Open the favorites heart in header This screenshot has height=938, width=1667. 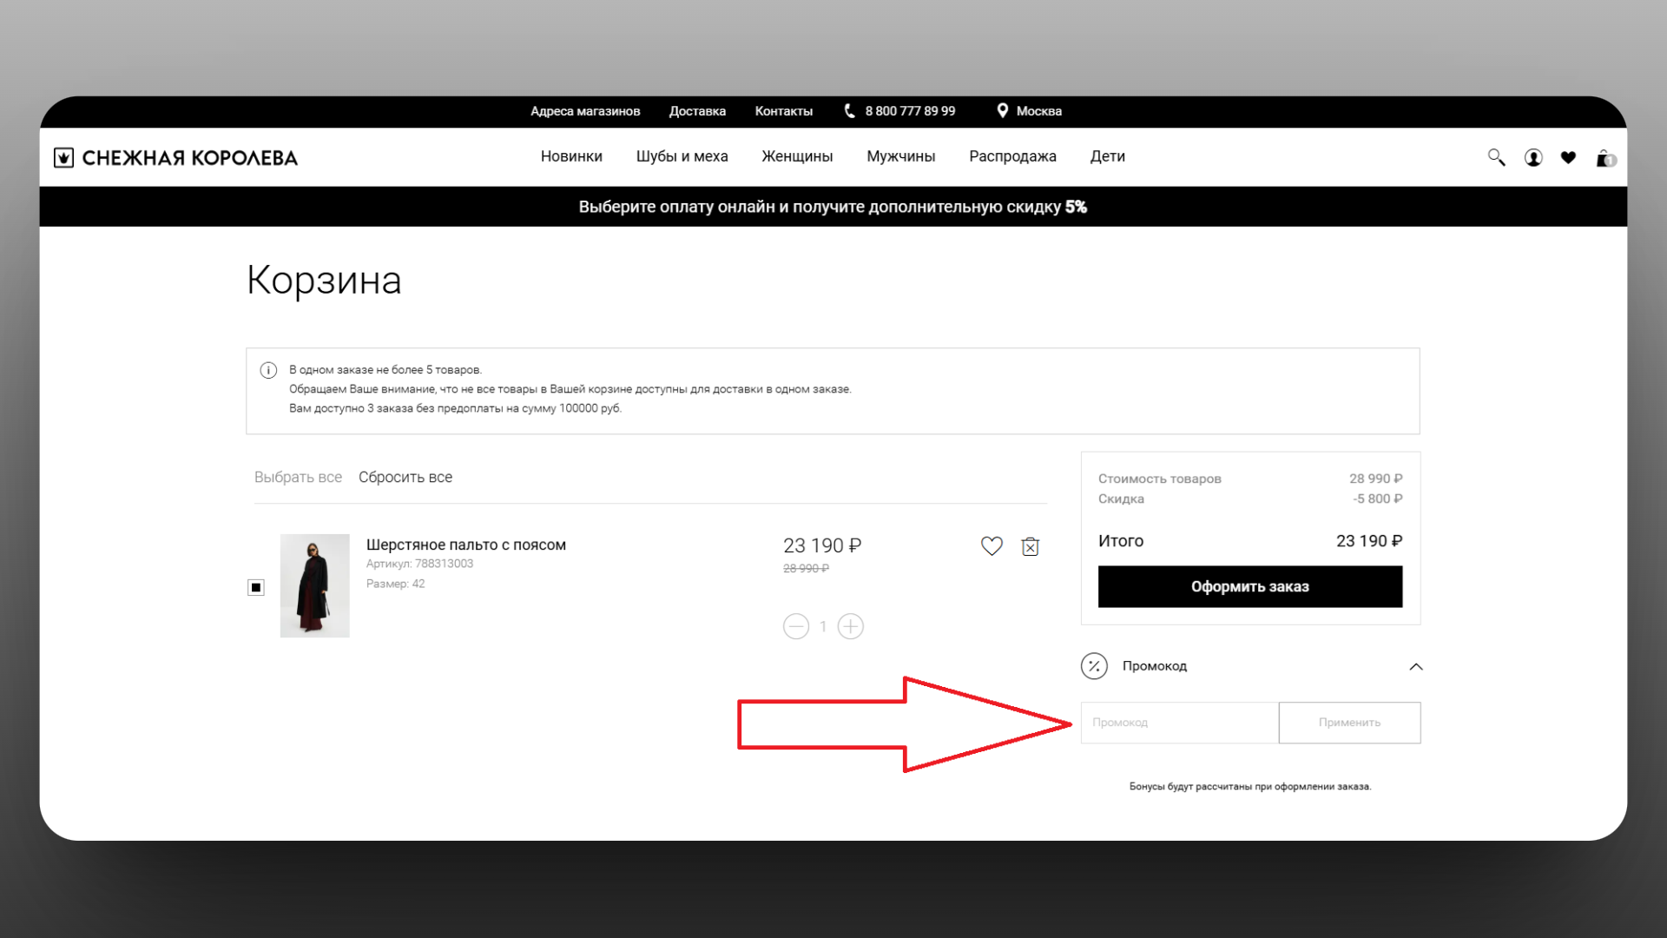pyautogui.click(x=1568, y=157)
